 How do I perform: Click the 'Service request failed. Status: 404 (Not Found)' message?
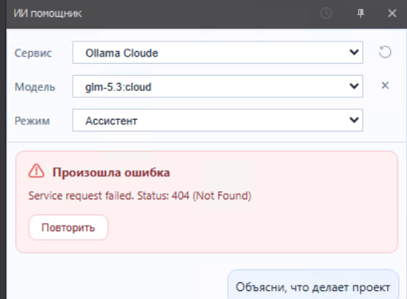click(140, 196)
